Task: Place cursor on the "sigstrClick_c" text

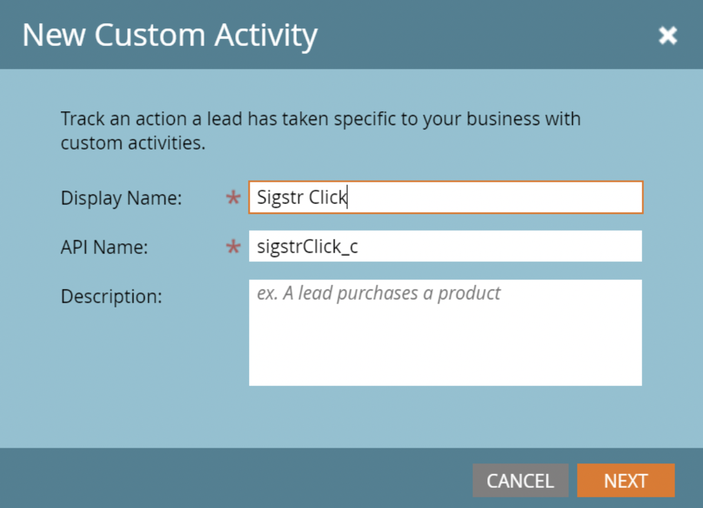Action: [x=307, y=246]
